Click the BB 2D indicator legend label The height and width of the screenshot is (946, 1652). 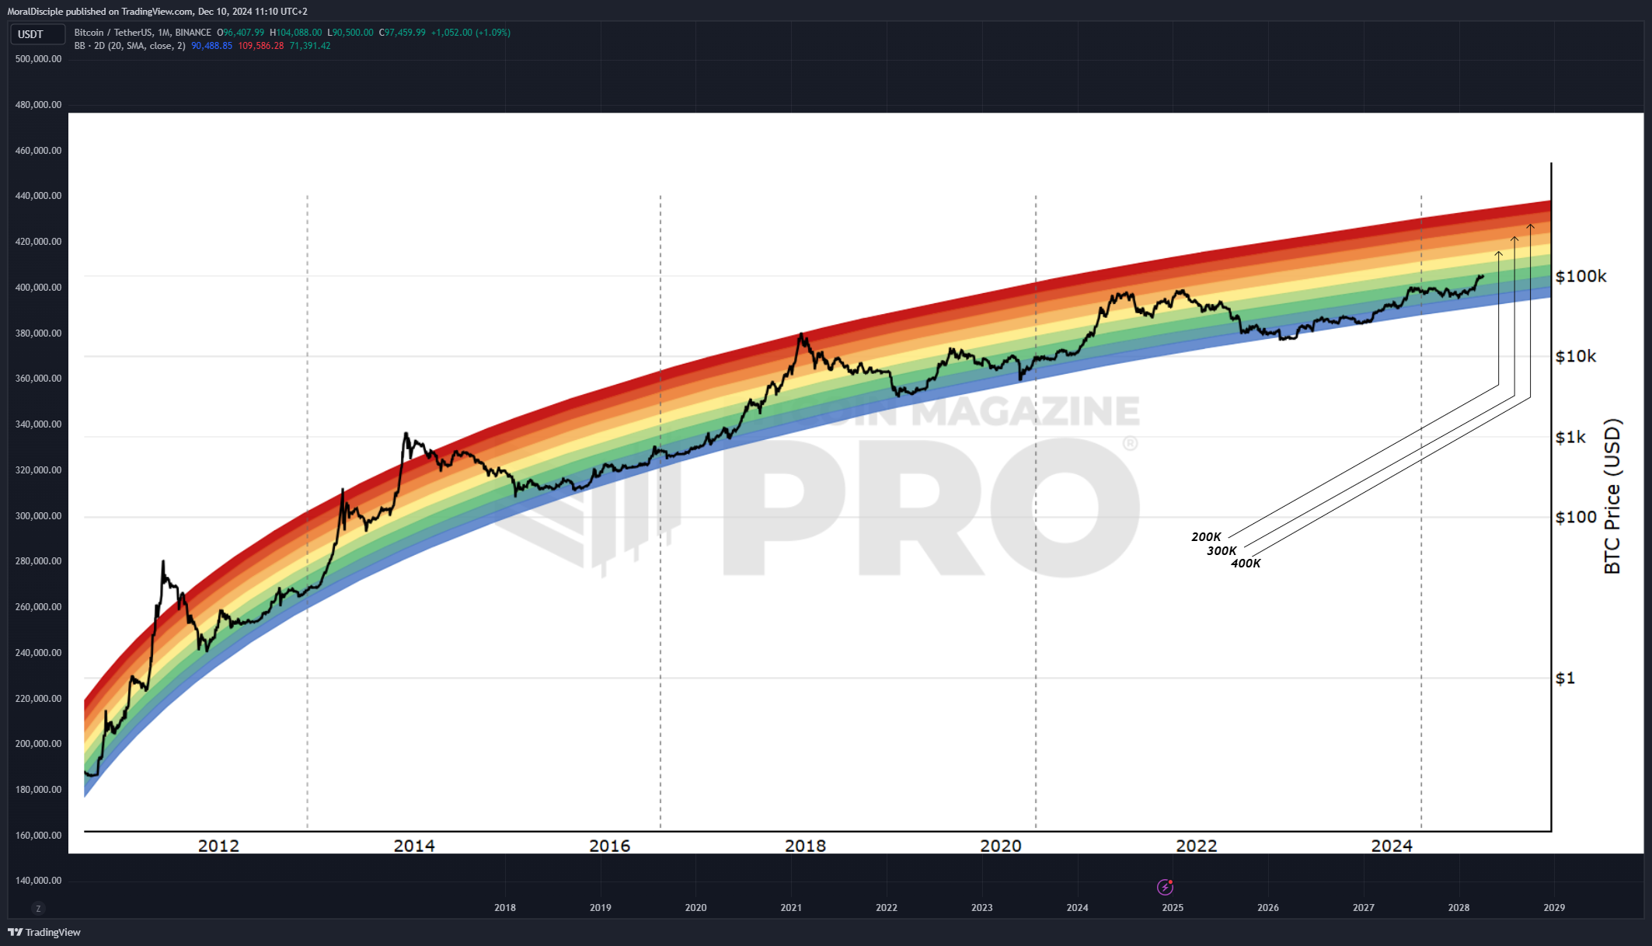pyautogui.click(x=130, y=46)
